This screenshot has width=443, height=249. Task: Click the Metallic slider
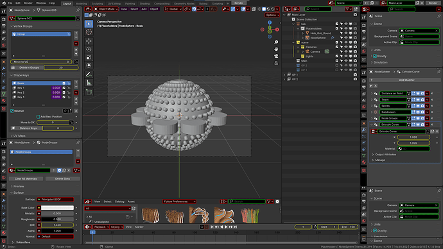[x=57, y=214]
